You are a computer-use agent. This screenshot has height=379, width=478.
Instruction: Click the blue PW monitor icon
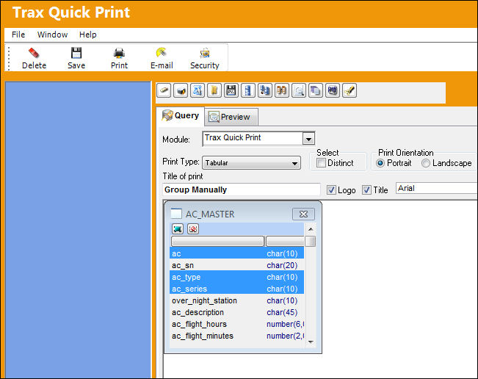[333, 90]
